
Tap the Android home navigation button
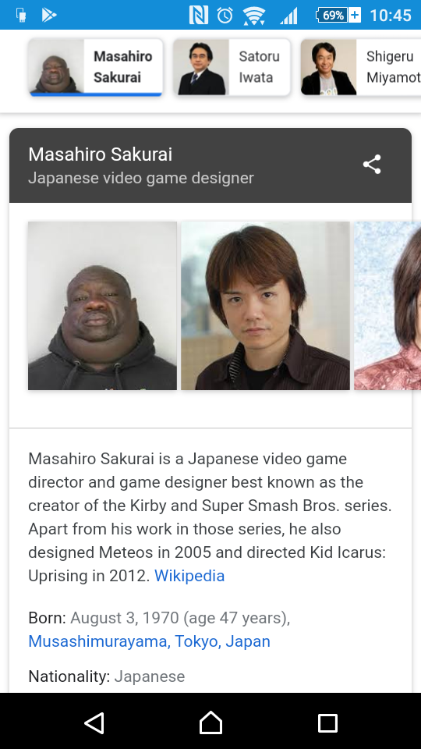pos(210,722)
